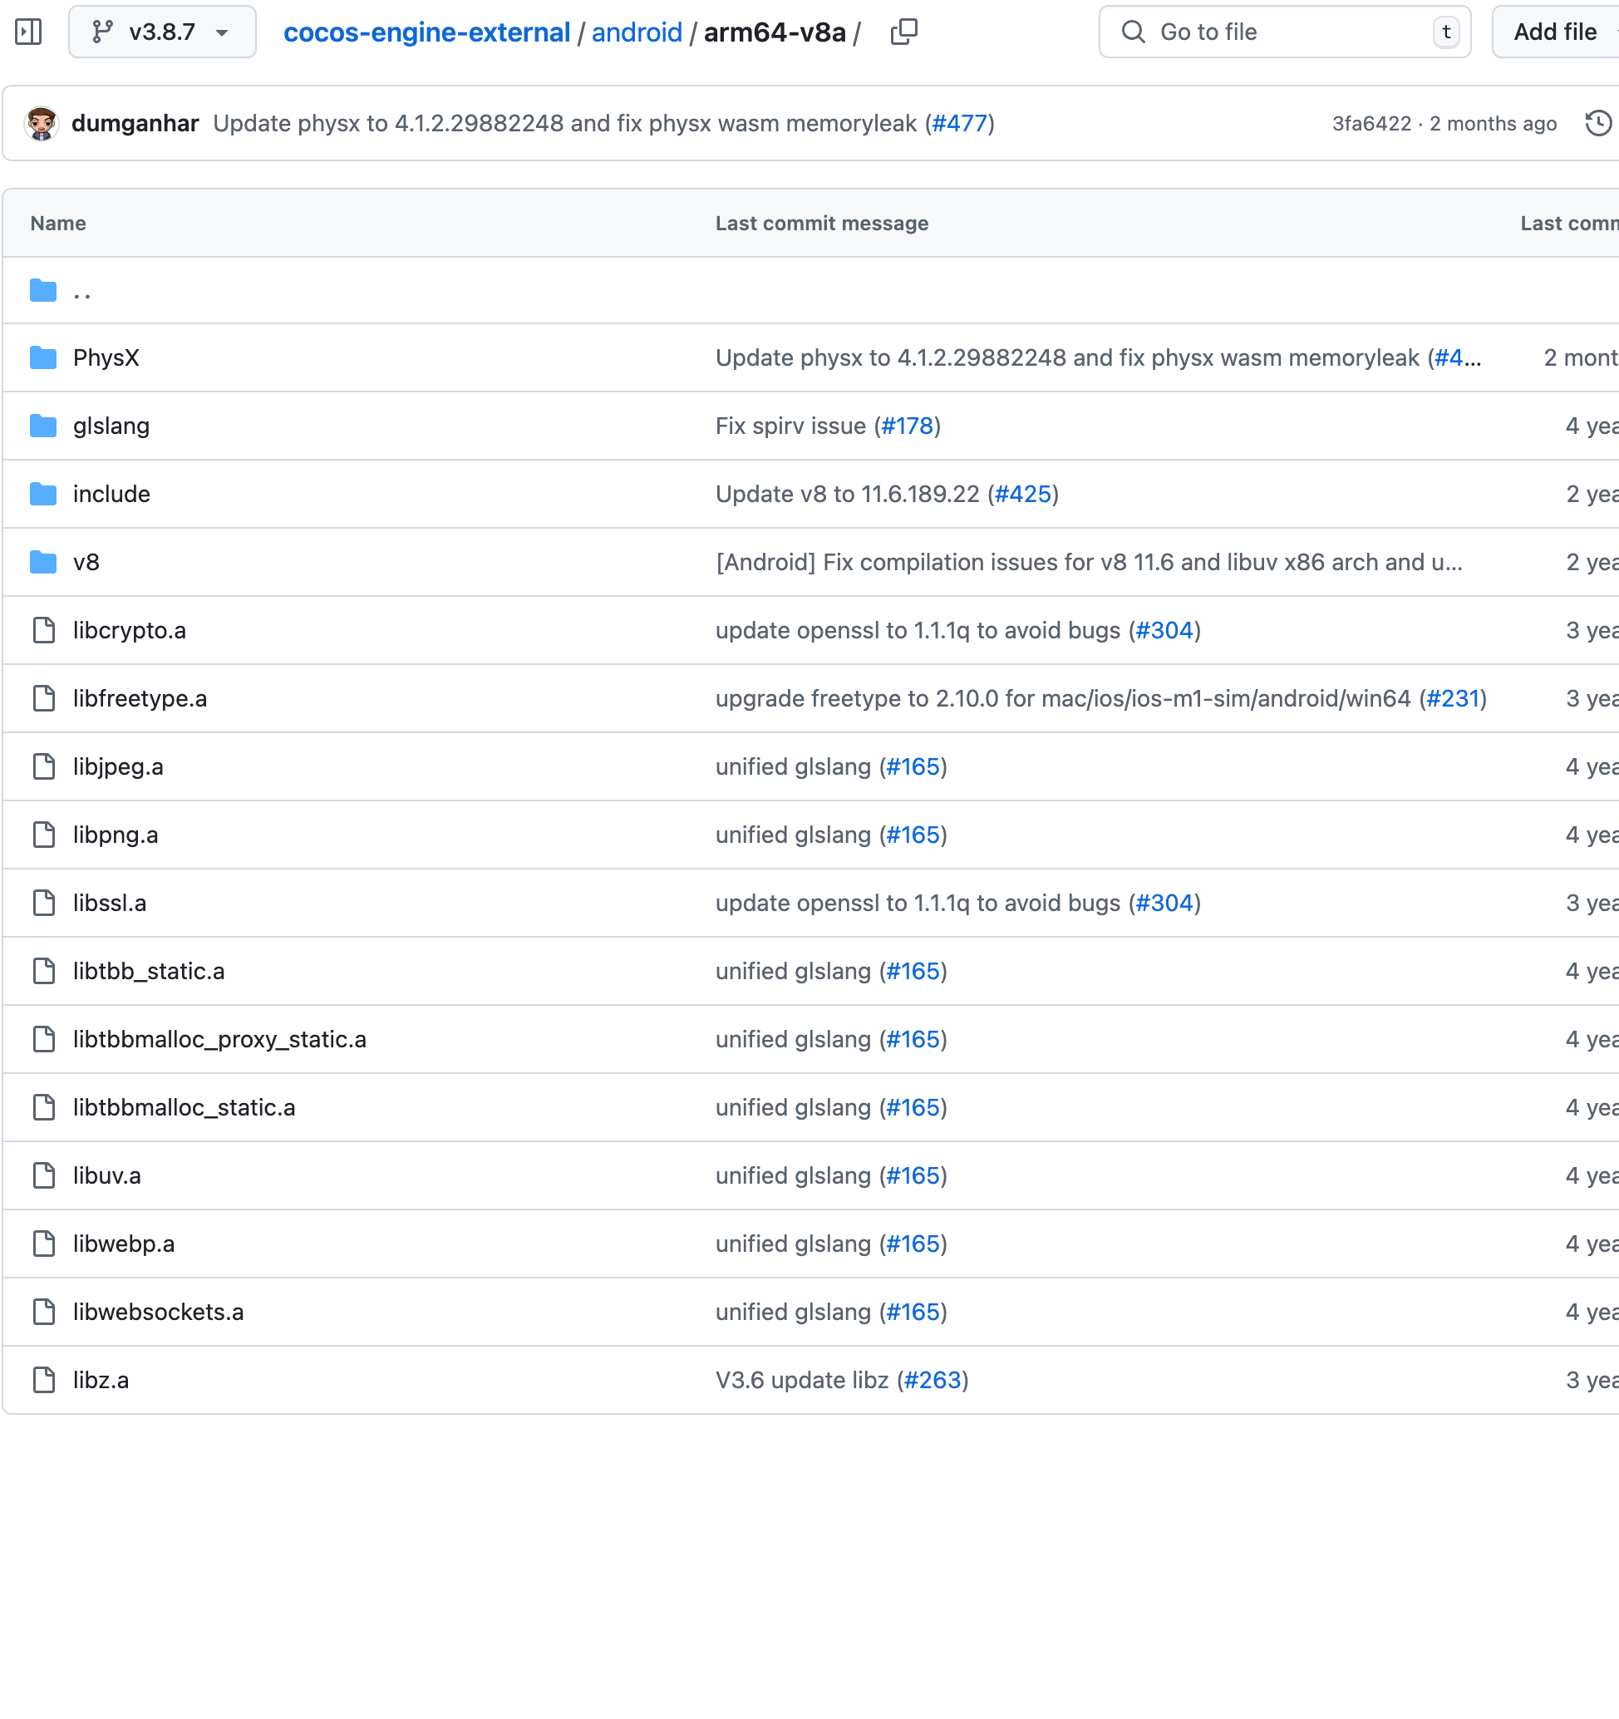Click the parent directory folder icon
Screen dimensions: 1619x1719
43,291
